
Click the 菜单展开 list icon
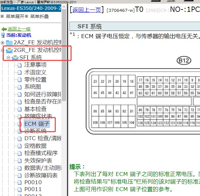pos(2,16)
